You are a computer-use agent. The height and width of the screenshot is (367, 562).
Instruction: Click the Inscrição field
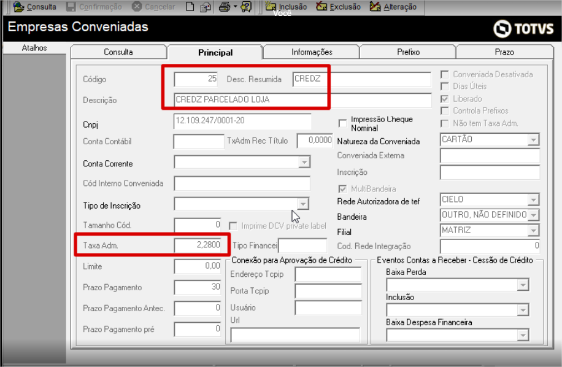[490, 172]
